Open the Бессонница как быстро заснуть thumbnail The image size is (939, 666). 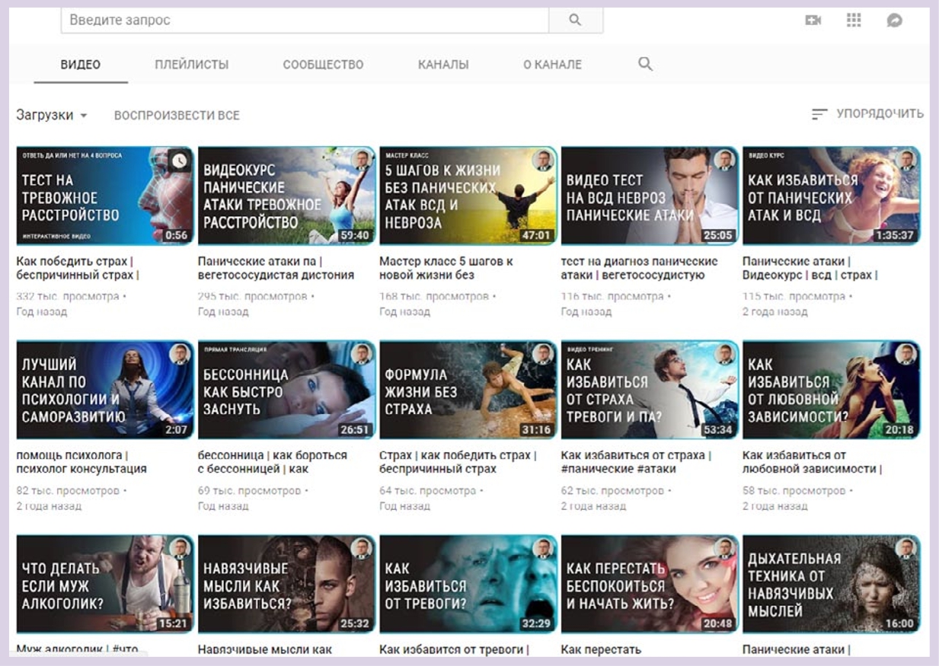click(286, 390)
